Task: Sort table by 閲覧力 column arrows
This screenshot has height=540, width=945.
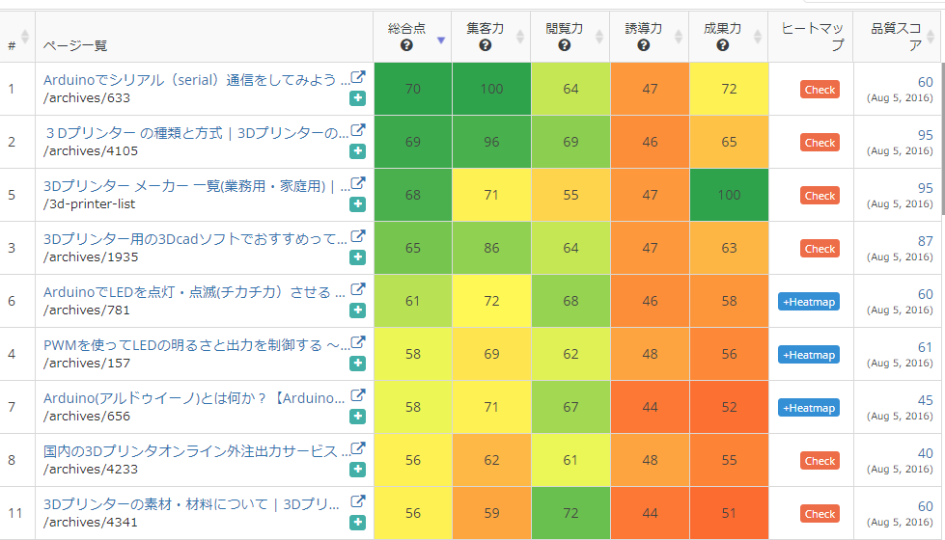Action: 599,37
